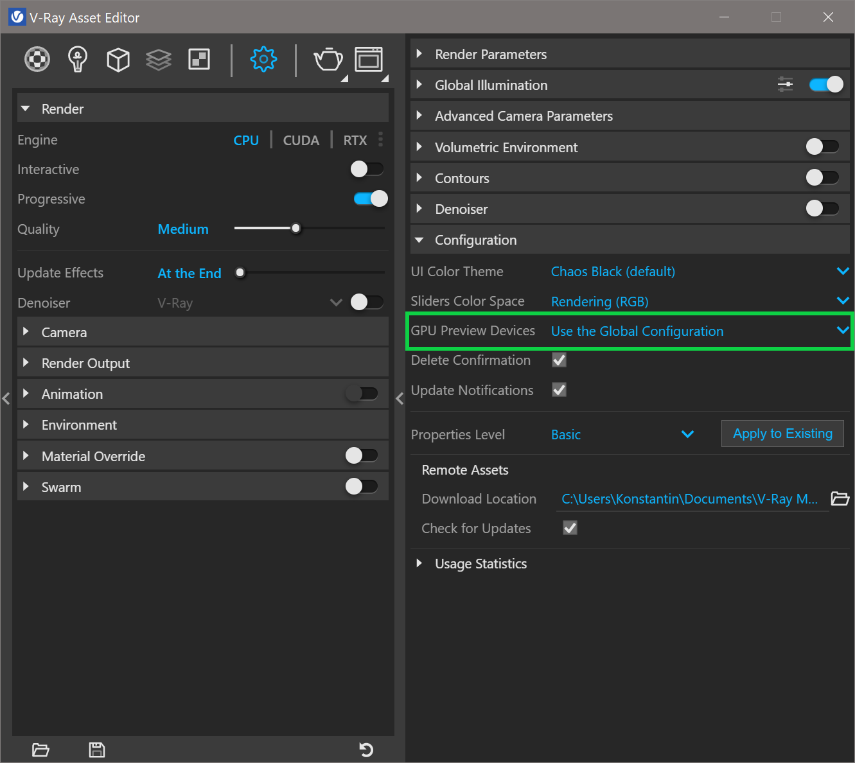Open the Materials category icon
This screenshot has width=855, height=763.
37,59
